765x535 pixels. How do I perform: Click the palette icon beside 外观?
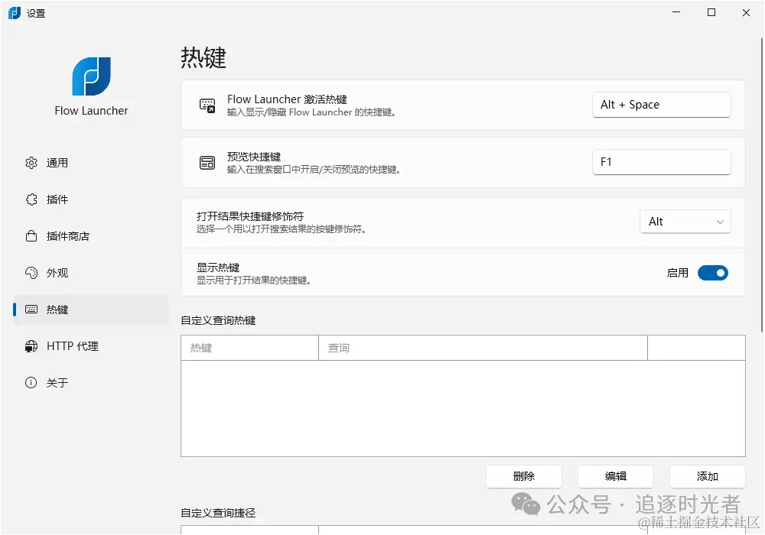click(31, 273)
